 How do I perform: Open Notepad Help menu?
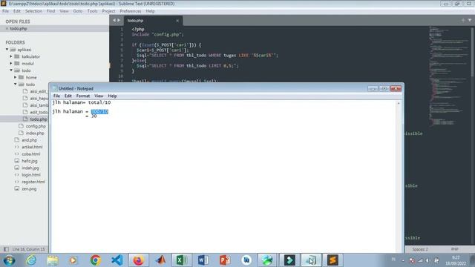[112, 96]
